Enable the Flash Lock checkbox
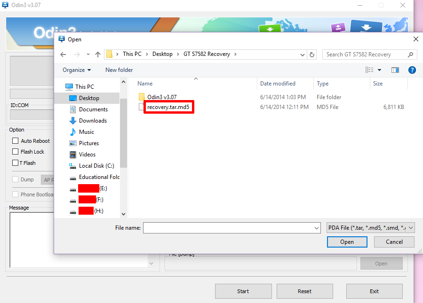This screenshot has height=303, width=423. (x=16, y=152)
